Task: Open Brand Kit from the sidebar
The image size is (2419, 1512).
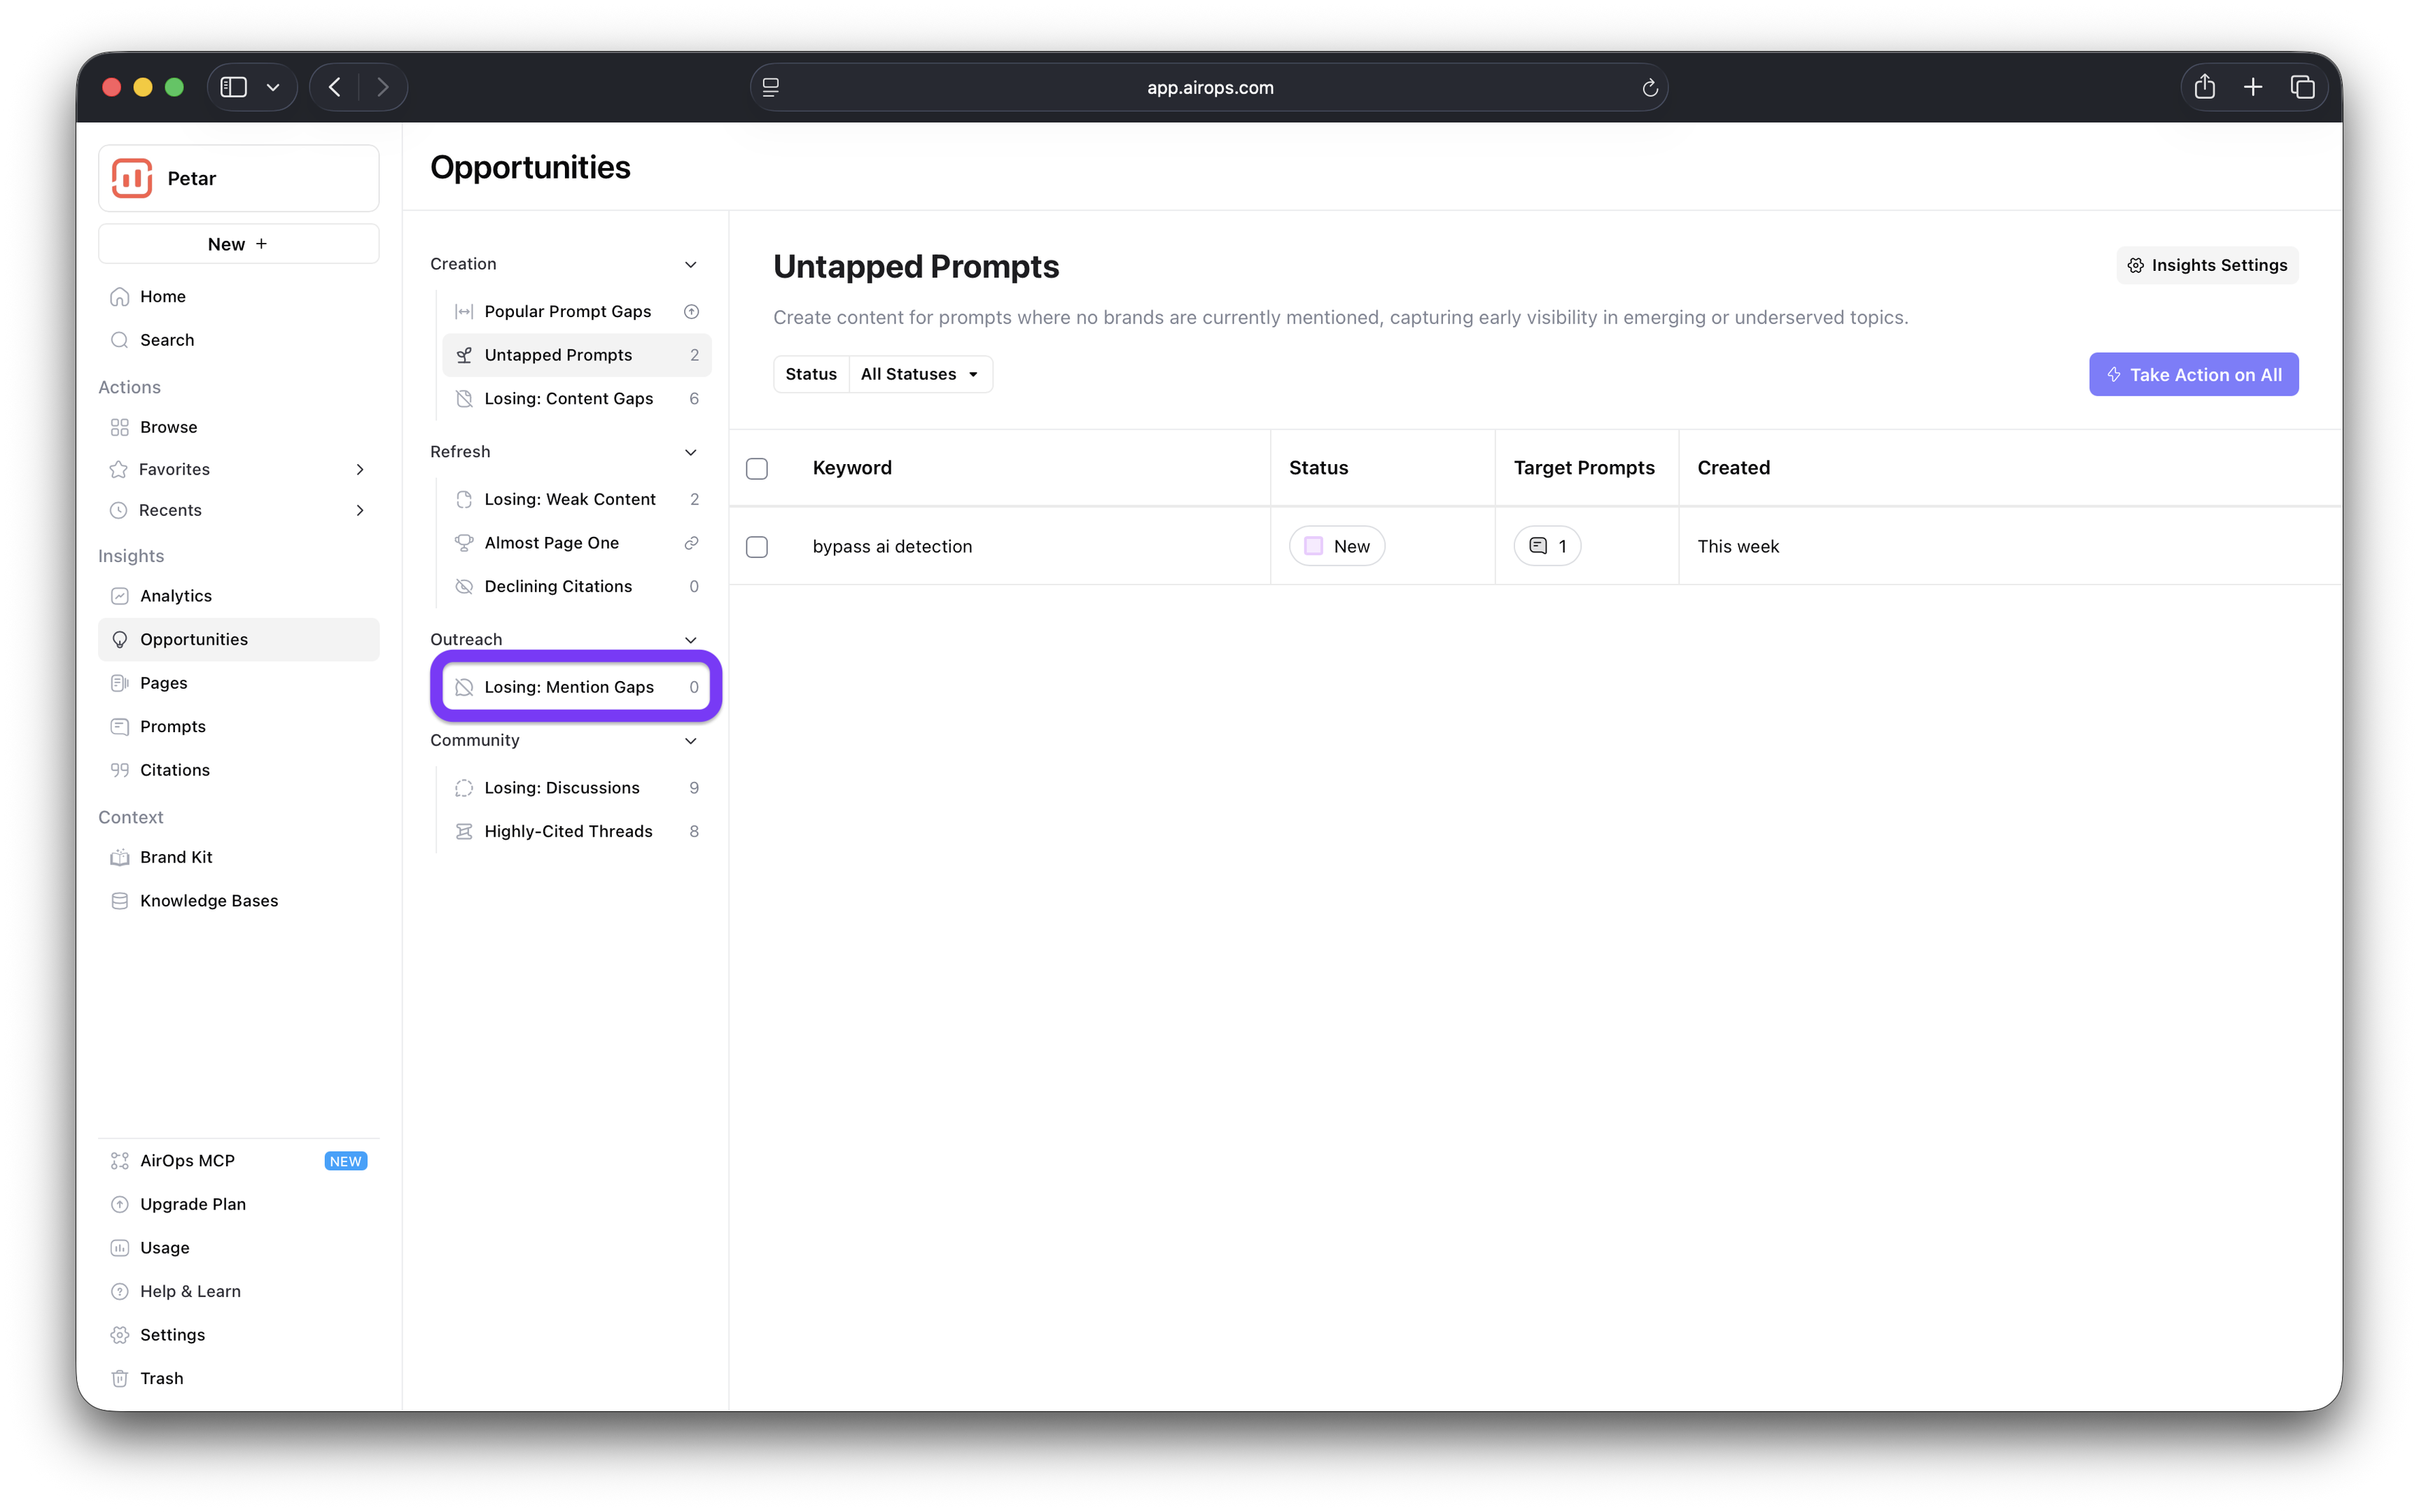Action: (176, 857)
